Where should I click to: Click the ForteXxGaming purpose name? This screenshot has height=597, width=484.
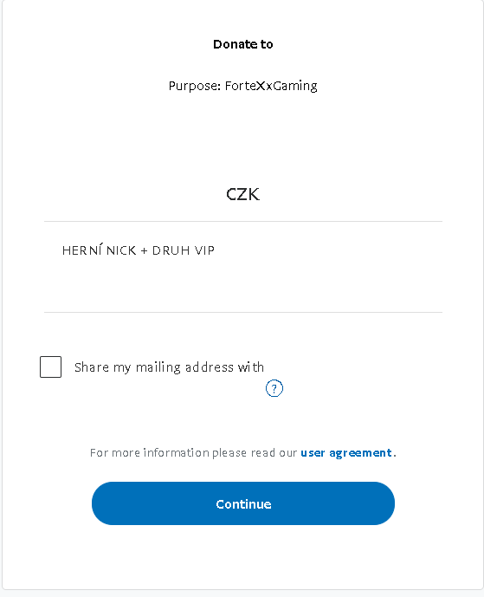coord(271,86)
